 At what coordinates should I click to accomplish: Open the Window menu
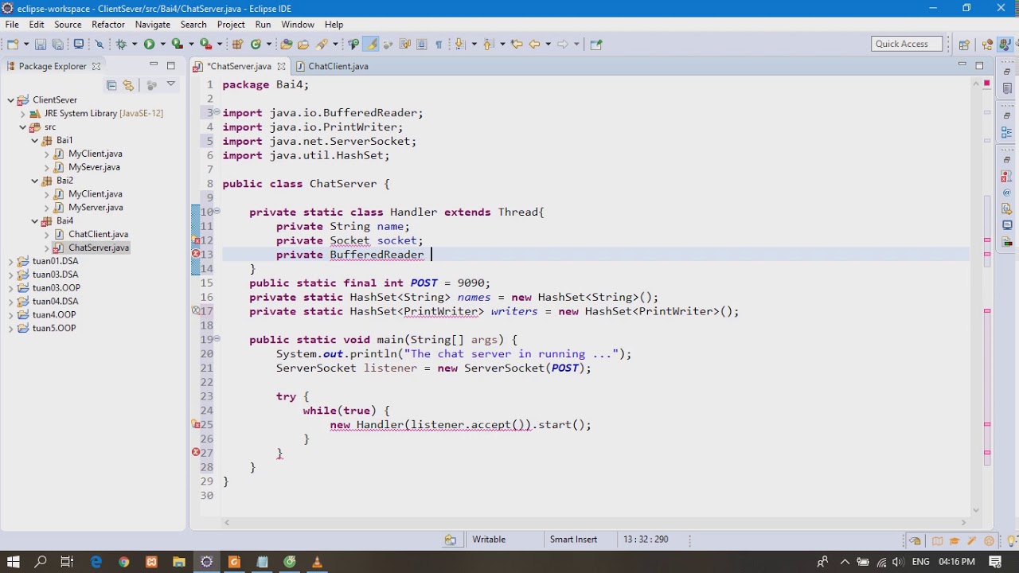tap(298, 25)
